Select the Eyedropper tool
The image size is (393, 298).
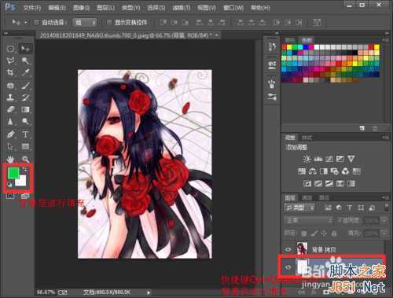coord(25,72)
